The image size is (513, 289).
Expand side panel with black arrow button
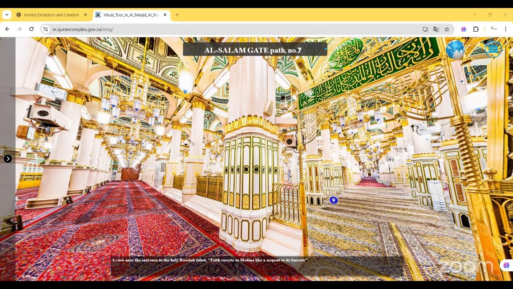(8, 159)
